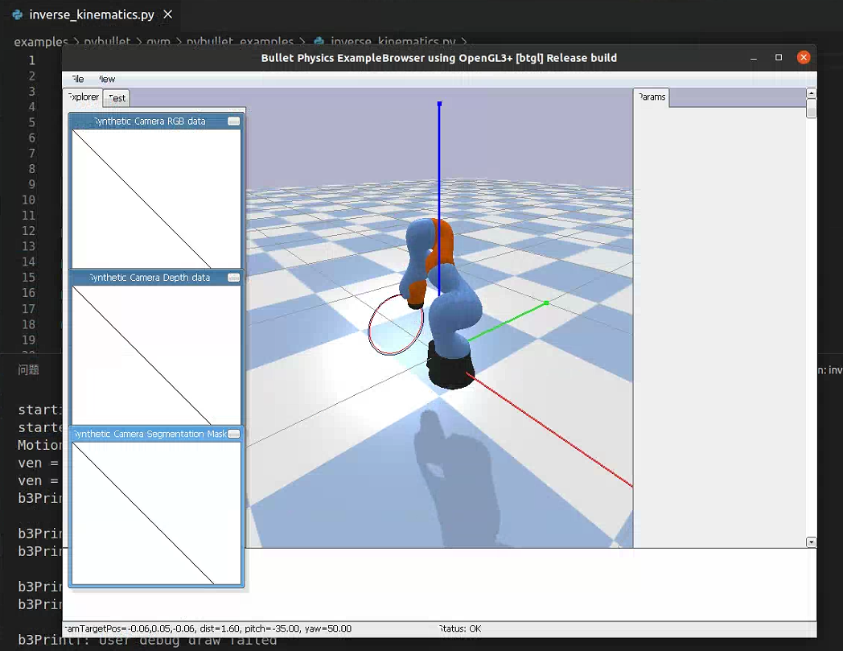Minimize the Bullet Physics window
The height and width of the screenshot is (651, 843).
753,58
